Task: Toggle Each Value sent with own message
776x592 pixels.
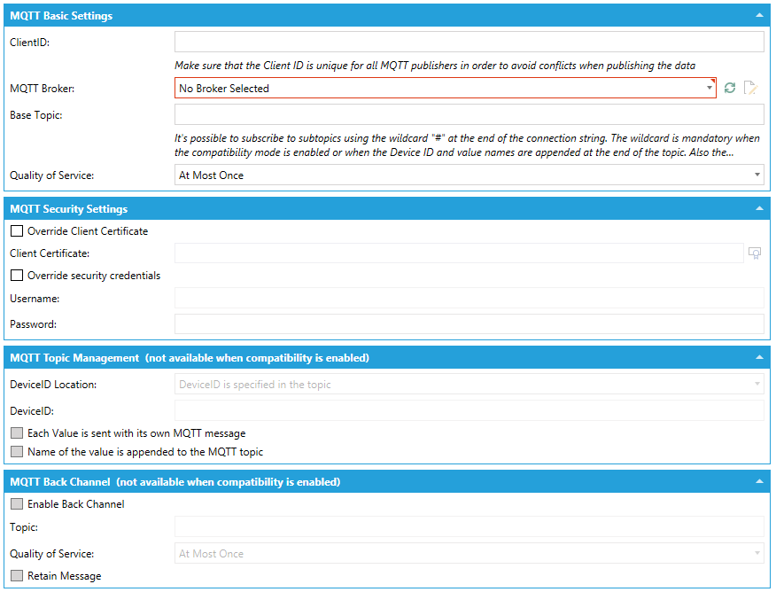Action: pyautogui.click(x=17, y=433)
